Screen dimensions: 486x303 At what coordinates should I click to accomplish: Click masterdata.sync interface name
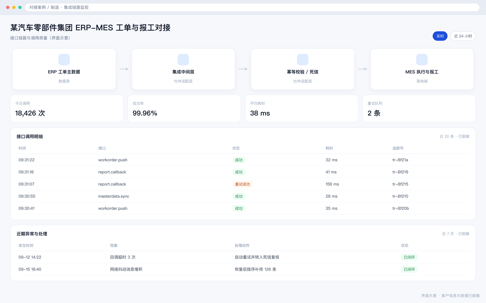click(114, 196)
